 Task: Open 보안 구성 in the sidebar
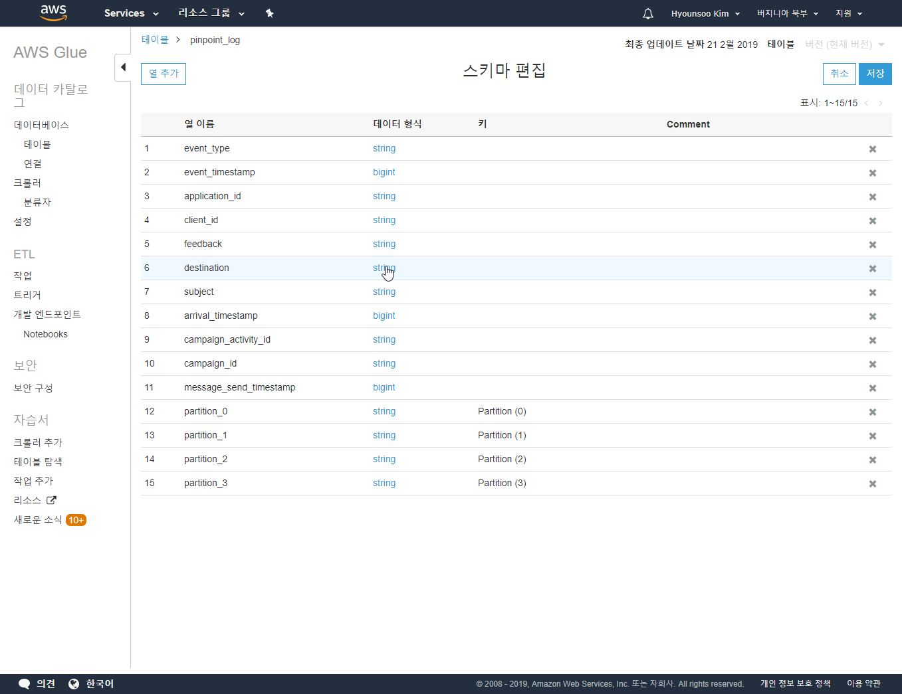pyautogui.click(x=33, y=388)
